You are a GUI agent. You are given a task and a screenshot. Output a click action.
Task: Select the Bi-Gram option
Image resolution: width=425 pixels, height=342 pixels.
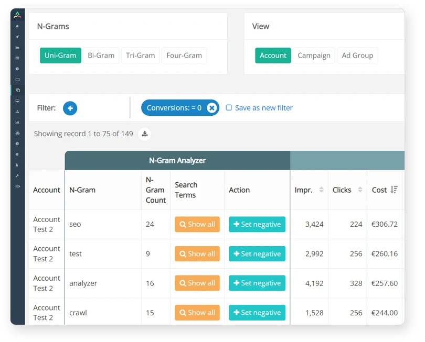tap(101, 56)
